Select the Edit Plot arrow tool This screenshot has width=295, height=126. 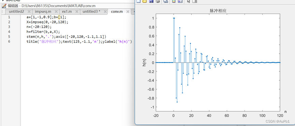pos(189,1)
